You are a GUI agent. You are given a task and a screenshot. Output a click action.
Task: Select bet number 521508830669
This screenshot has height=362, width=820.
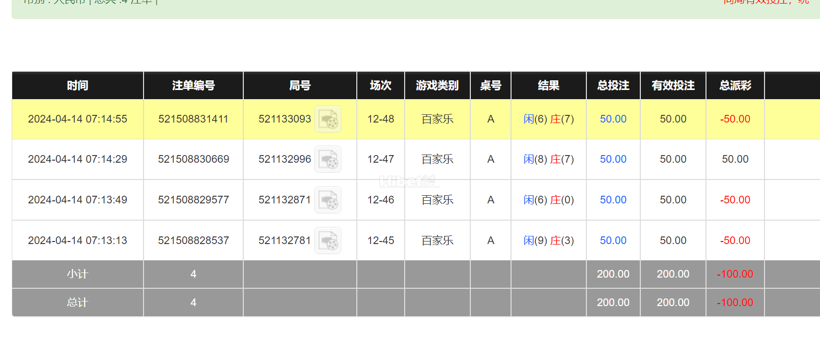click(x=193, y=159)
